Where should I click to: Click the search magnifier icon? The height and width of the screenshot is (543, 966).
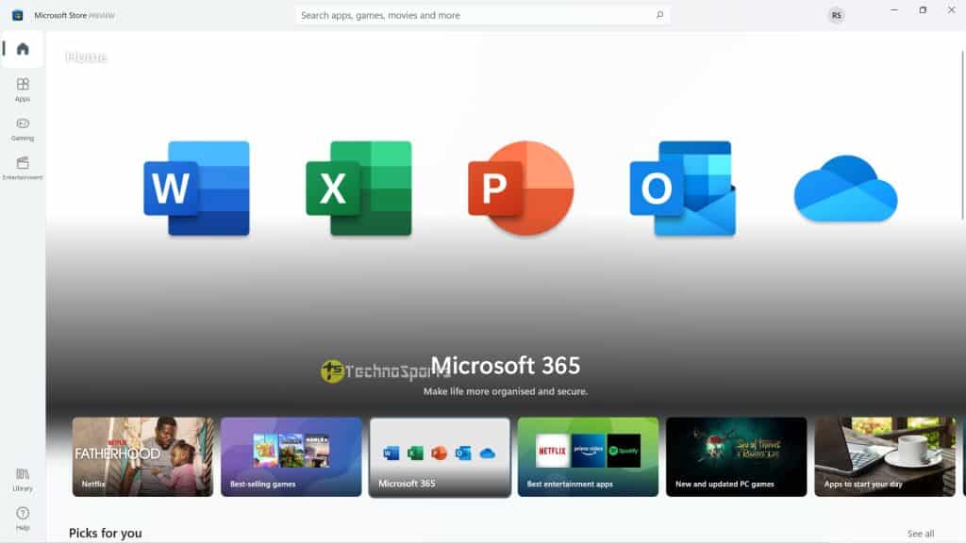tap(659, 15)
